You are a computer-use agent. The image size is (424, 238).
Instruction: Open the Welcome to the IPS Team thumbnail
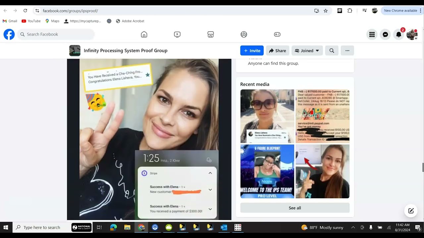[267, 171]
